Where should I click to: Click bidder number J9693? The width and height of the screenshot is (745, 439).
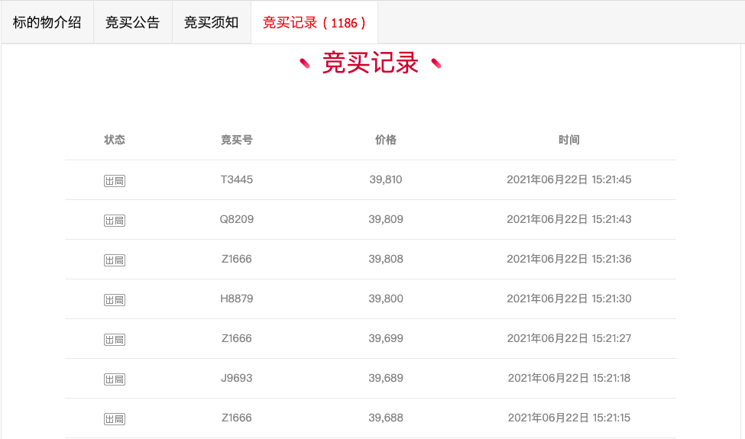[x=237, y=378]
